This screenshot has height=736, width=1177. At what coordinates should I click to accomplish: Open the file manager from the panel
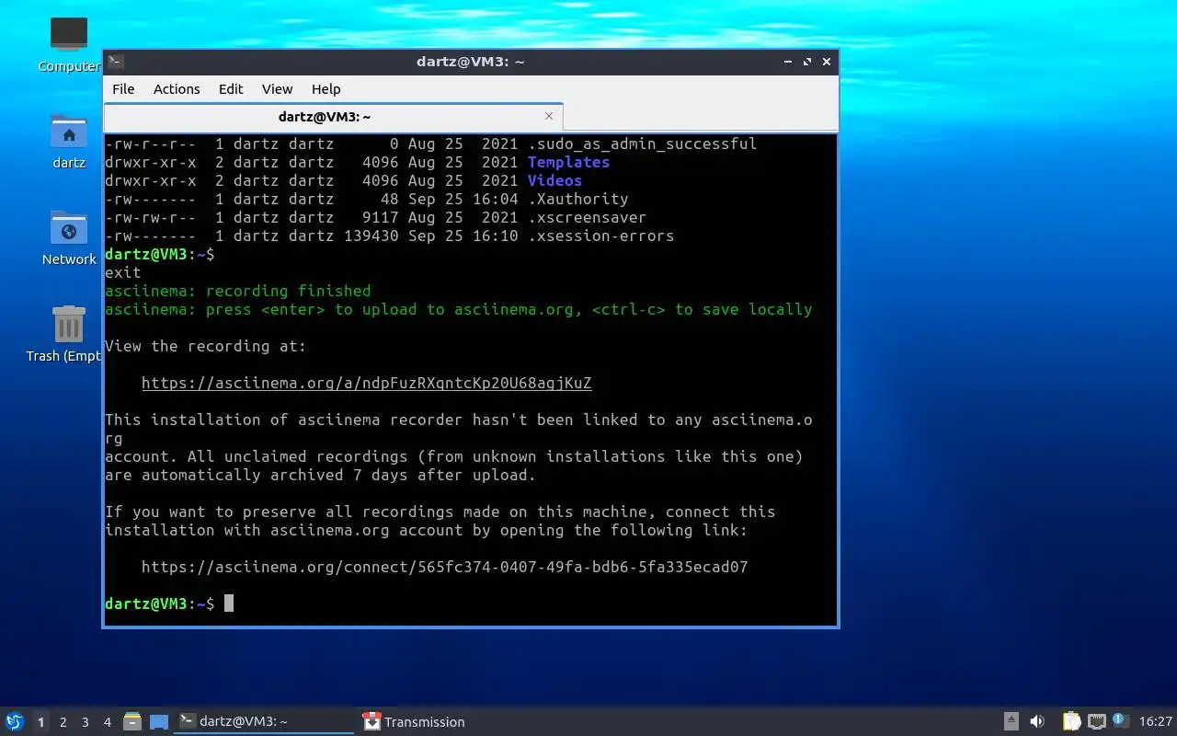click(132, 722)
